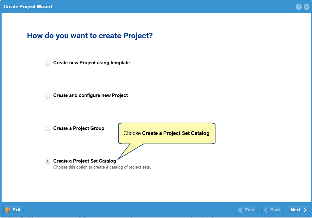Viewport: 312px width, 218px height.
Task: Go to the Next wizard step
Action: coord(298,210)
